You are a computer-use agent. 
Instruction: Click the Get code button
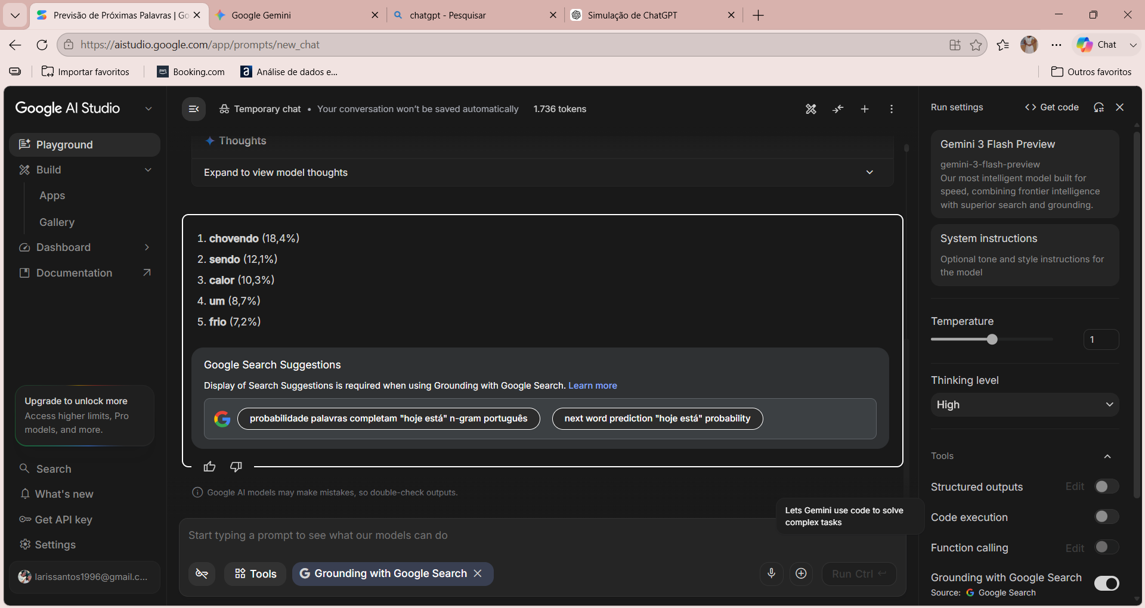click(1051, 107)
